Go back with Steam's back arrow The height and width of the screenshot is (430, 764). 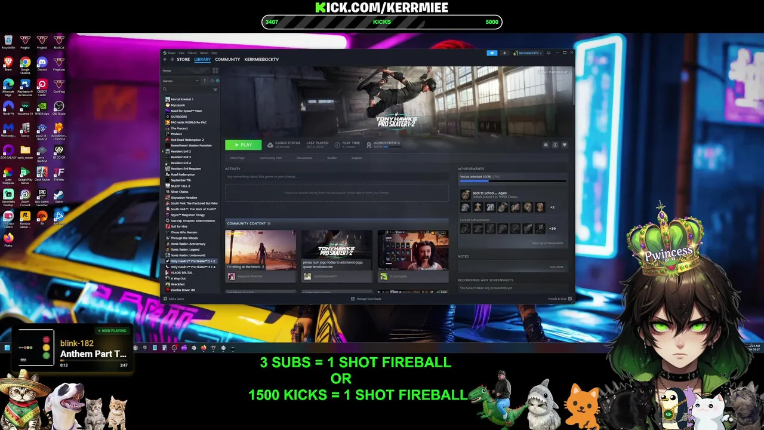[x=165, y=59]
